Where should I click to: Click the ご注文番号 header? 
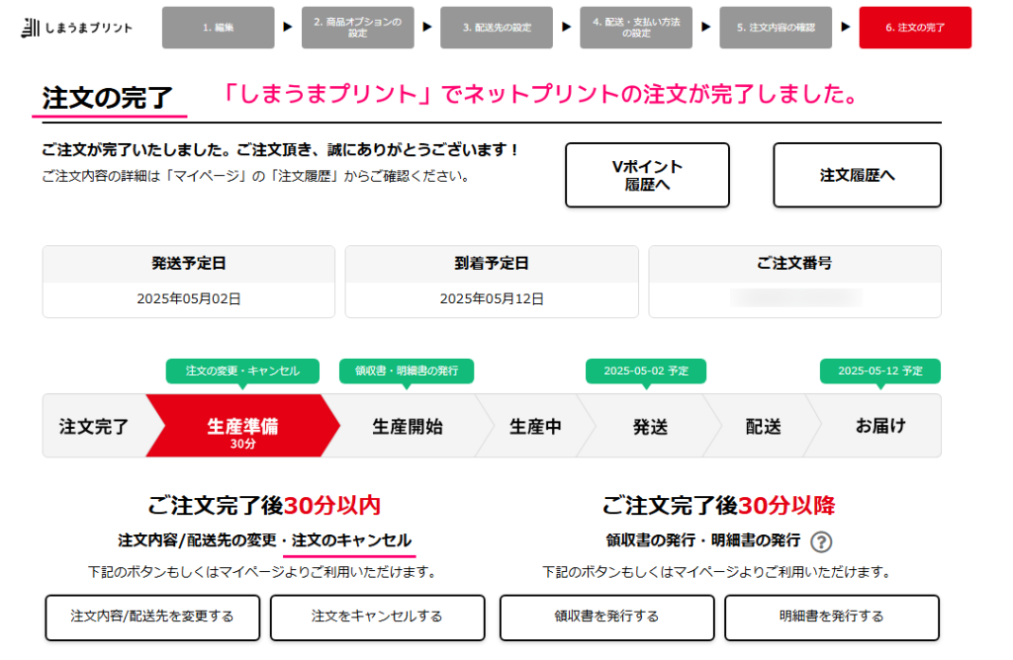click(794, 263)
